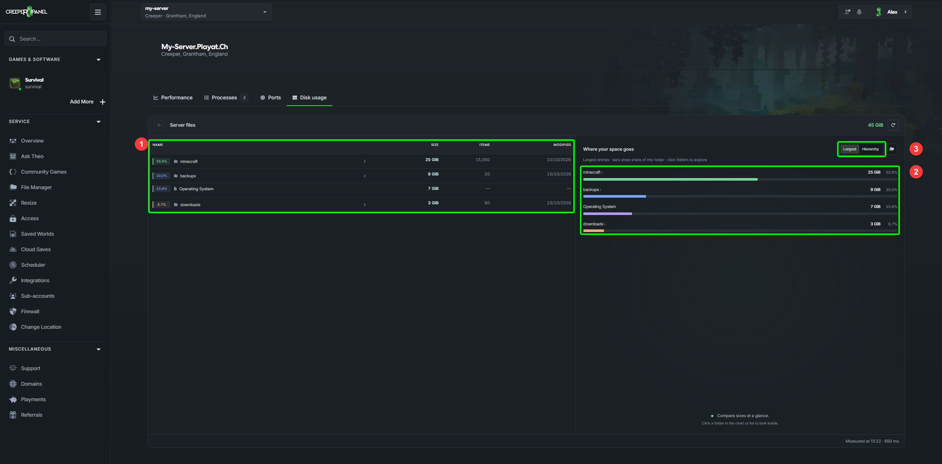
Task: Switch chart view to Largest
Action: (849, 149)
